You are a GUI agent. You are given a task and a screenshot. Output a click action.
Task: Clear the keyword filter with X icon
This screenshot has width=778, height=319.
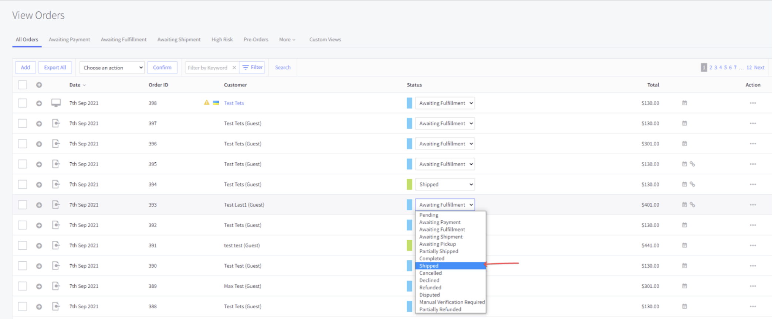pyautogui.click(x=234, y=68)
